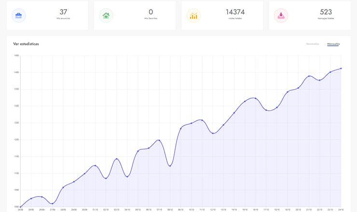Click the data point on 16/10 peak
This screenshot has height=212, width=357.
256,98
